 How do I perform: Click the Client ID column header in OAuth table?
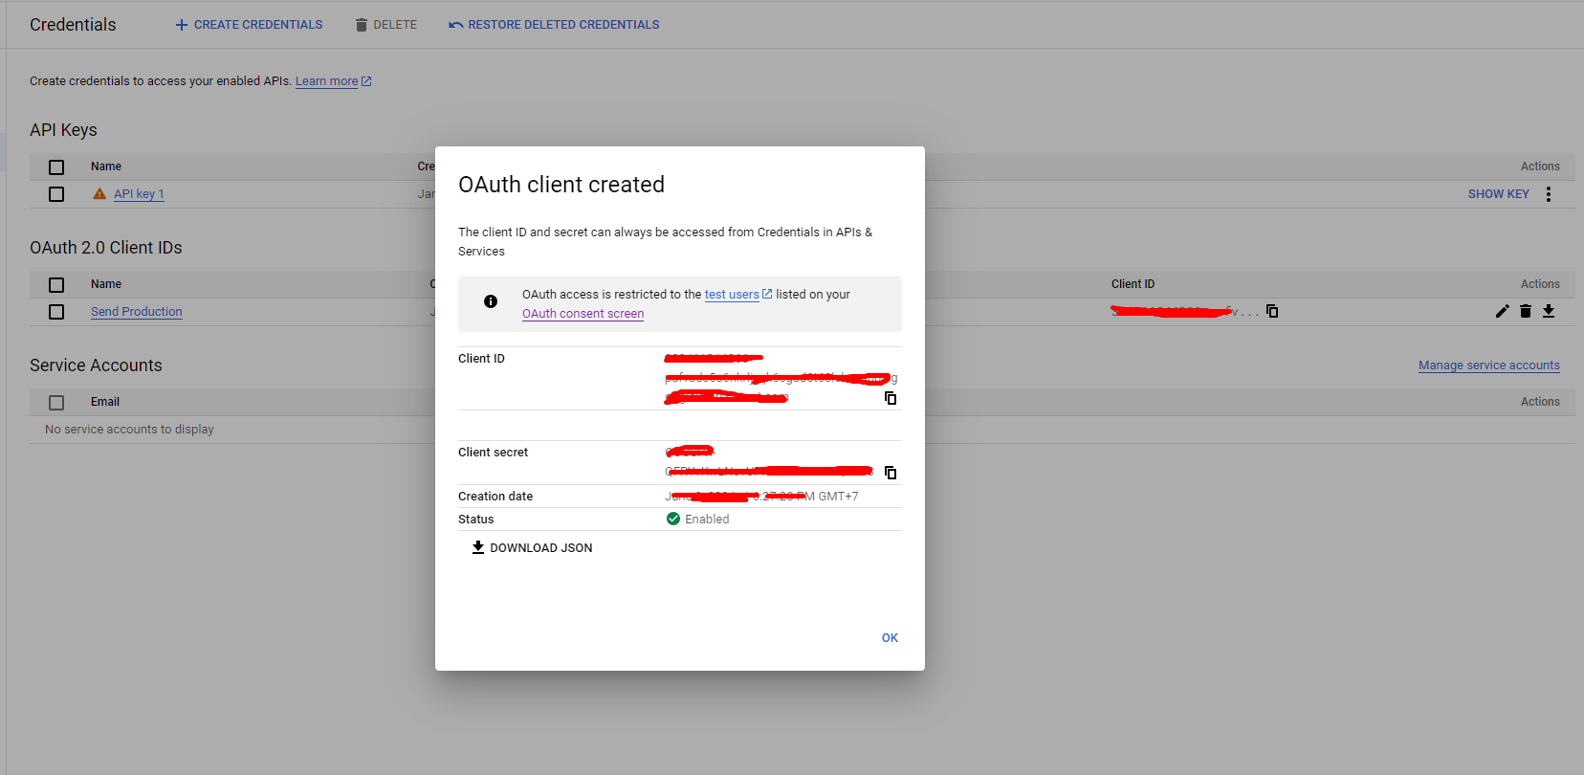pyautogui.click(x=1133, y=284)
